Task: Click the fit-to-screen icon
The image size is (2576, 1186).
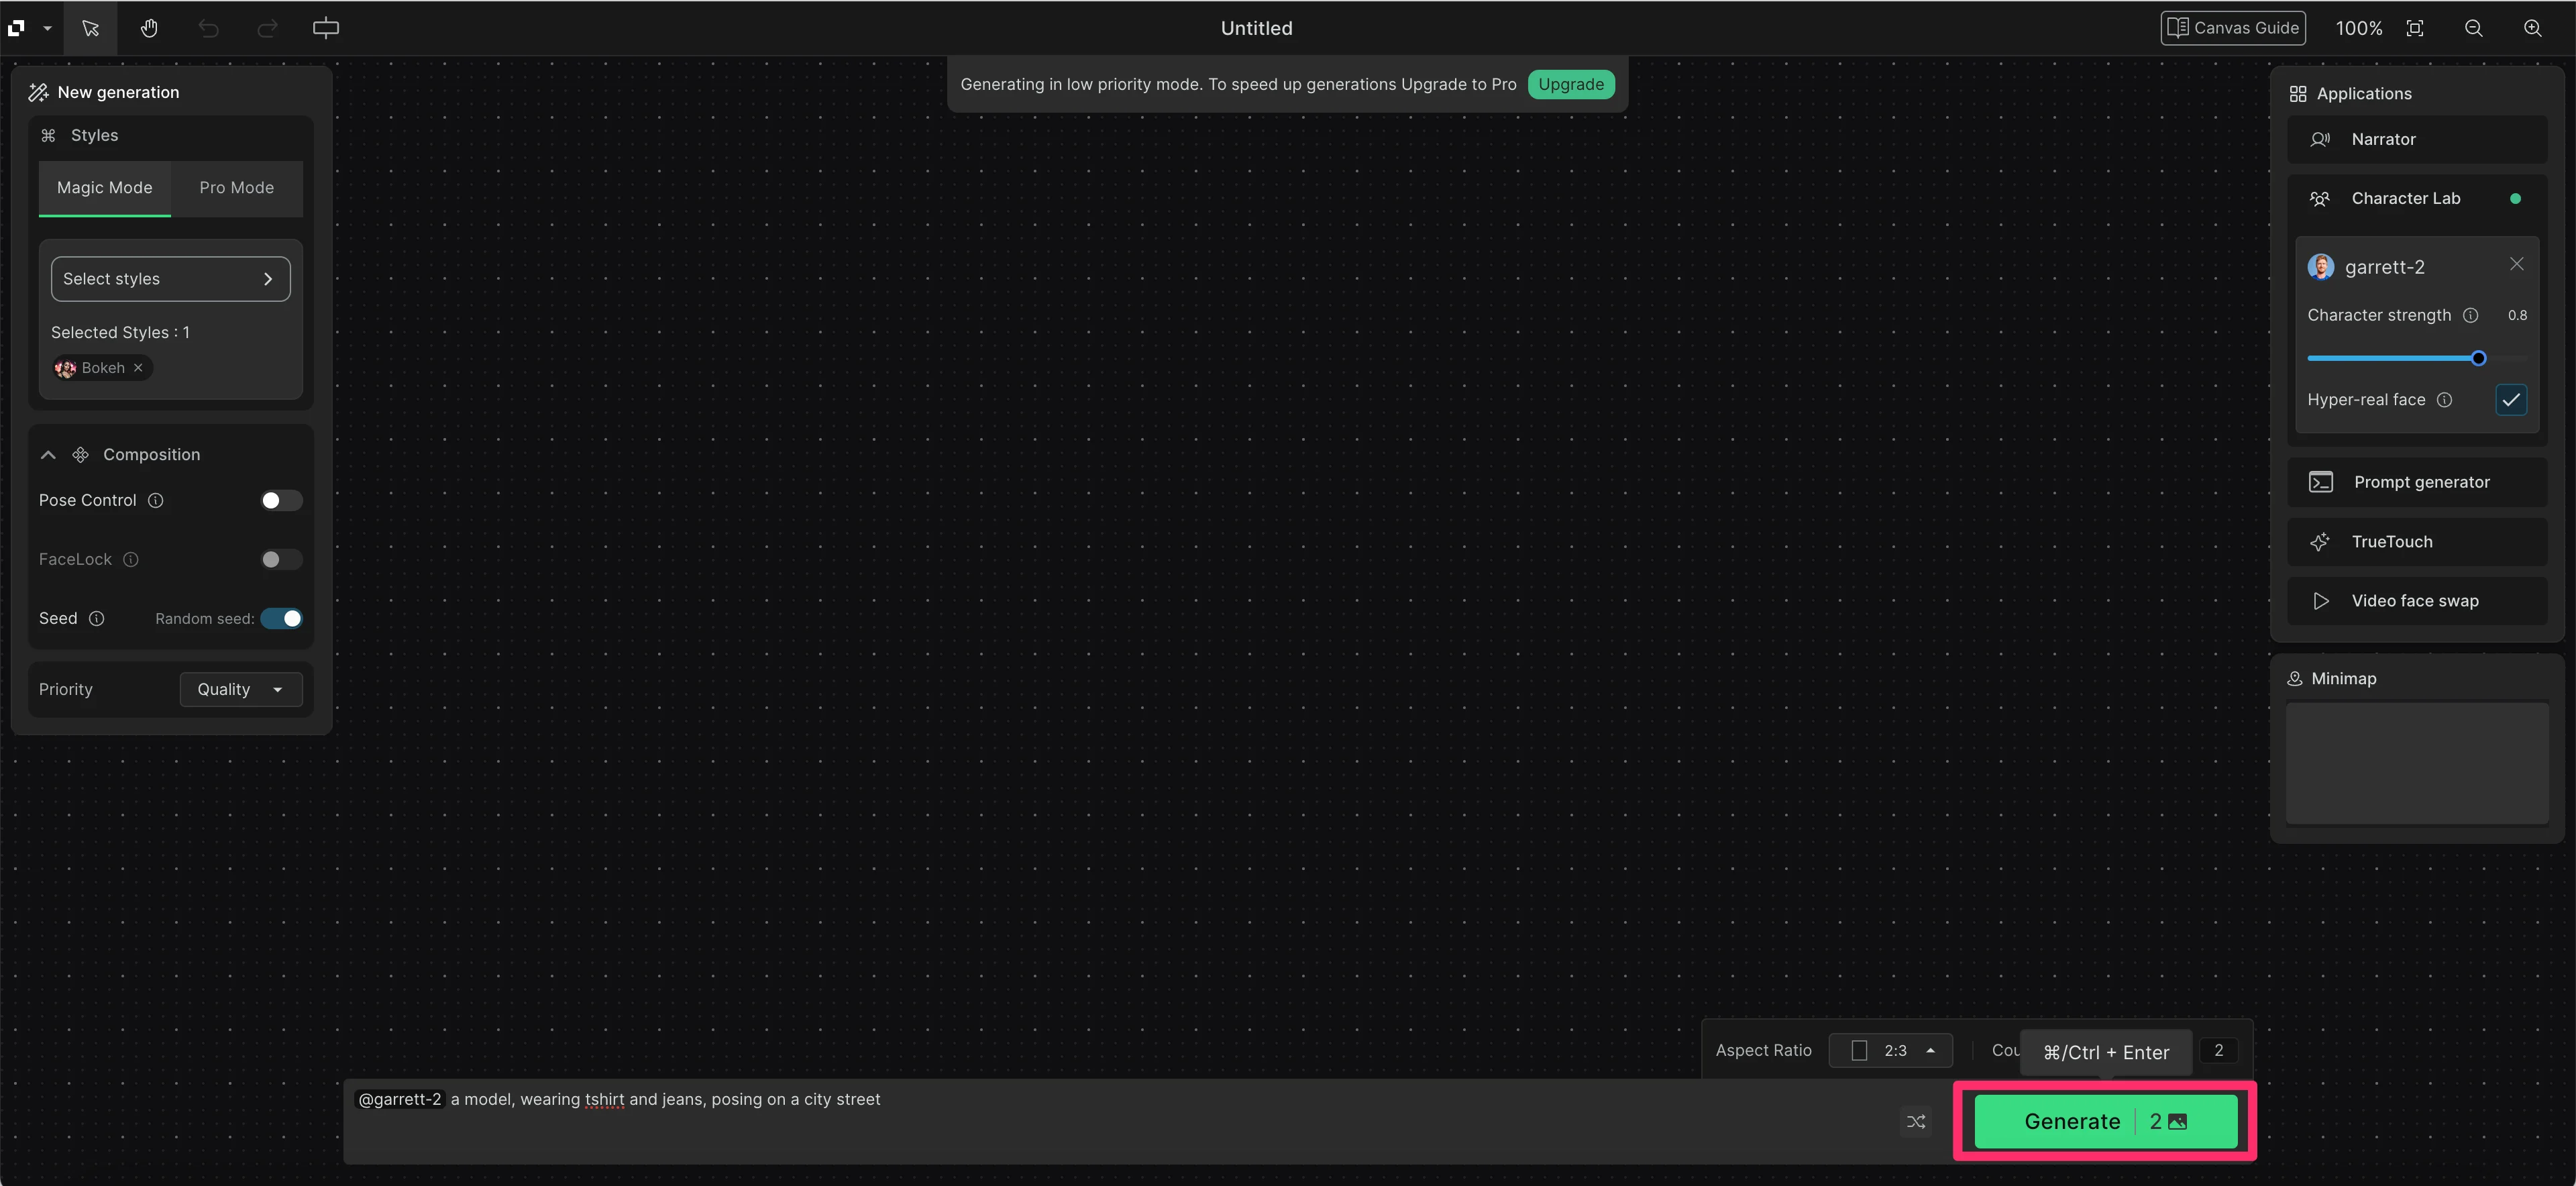Action: pos(2415,28)
